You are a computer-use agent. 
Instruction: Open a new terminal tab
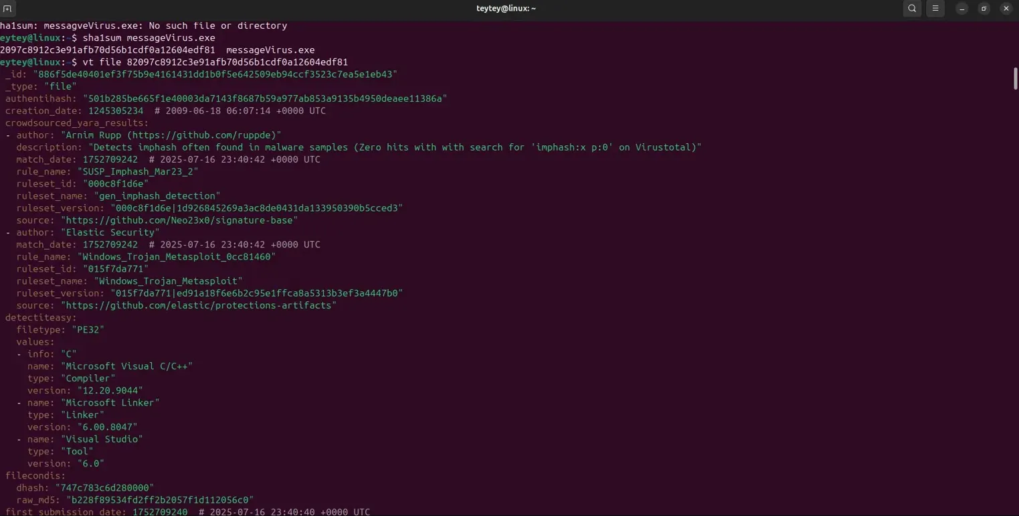[x=7, y=8]
